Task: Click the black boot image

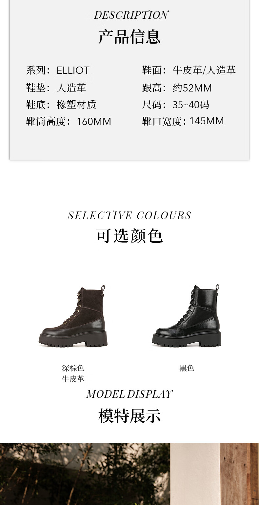Action: coord(187,316)
